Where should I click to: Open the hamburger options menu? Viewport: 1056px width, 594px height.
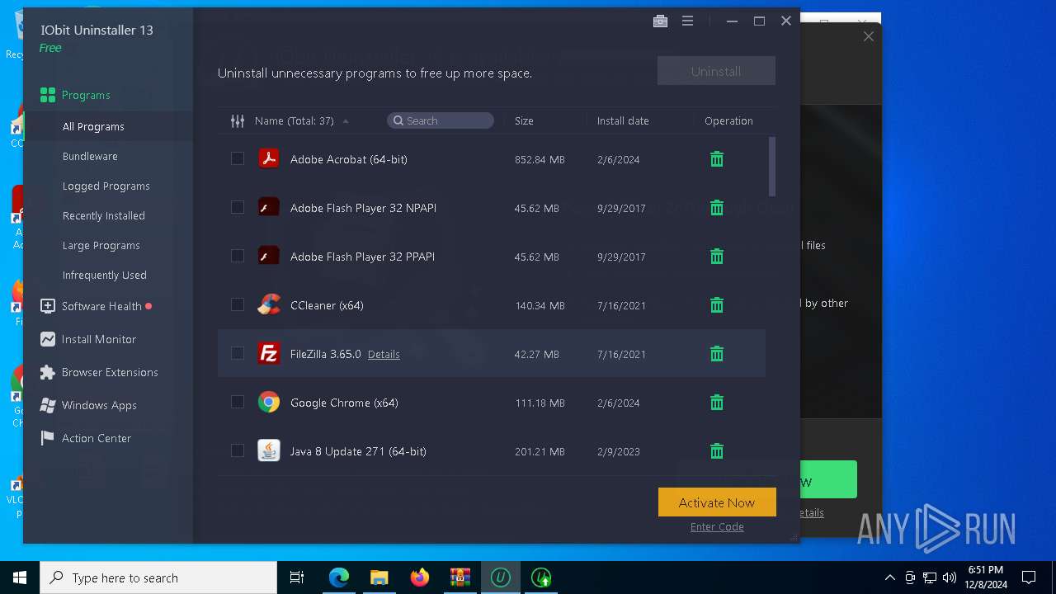[687, 21]
